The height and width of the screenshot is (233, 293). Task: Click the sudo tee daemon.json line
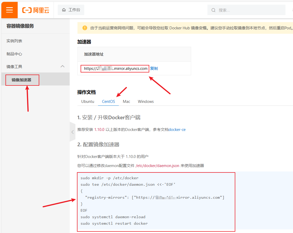coord(128,184)
